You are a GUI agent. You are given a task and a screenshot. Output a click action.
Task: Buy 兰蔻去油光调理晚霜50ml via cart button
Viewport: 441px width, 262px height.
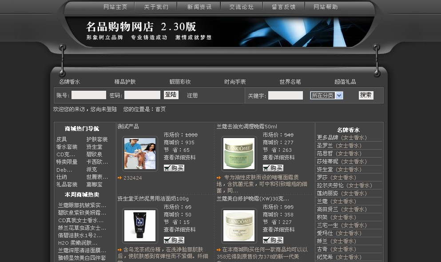pyautogui.click(x=273, y=168)
